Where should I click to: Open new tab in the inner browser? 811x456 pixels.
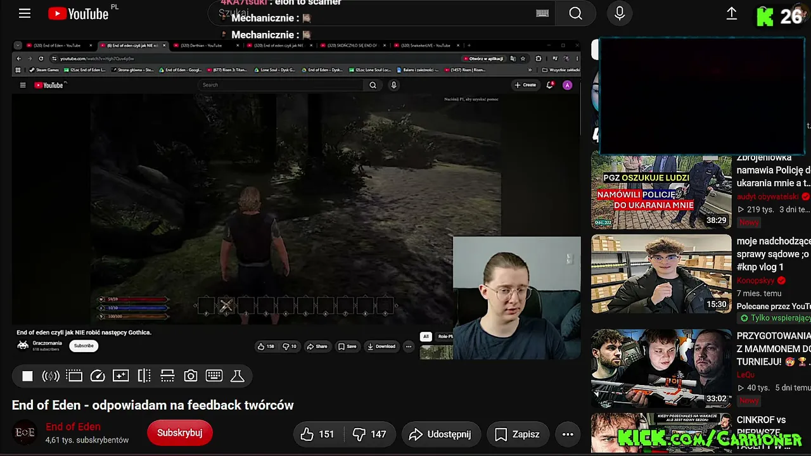click(x=469, y=46)
